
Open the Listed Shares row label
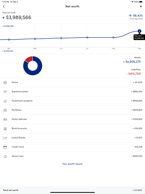point(18,138)
